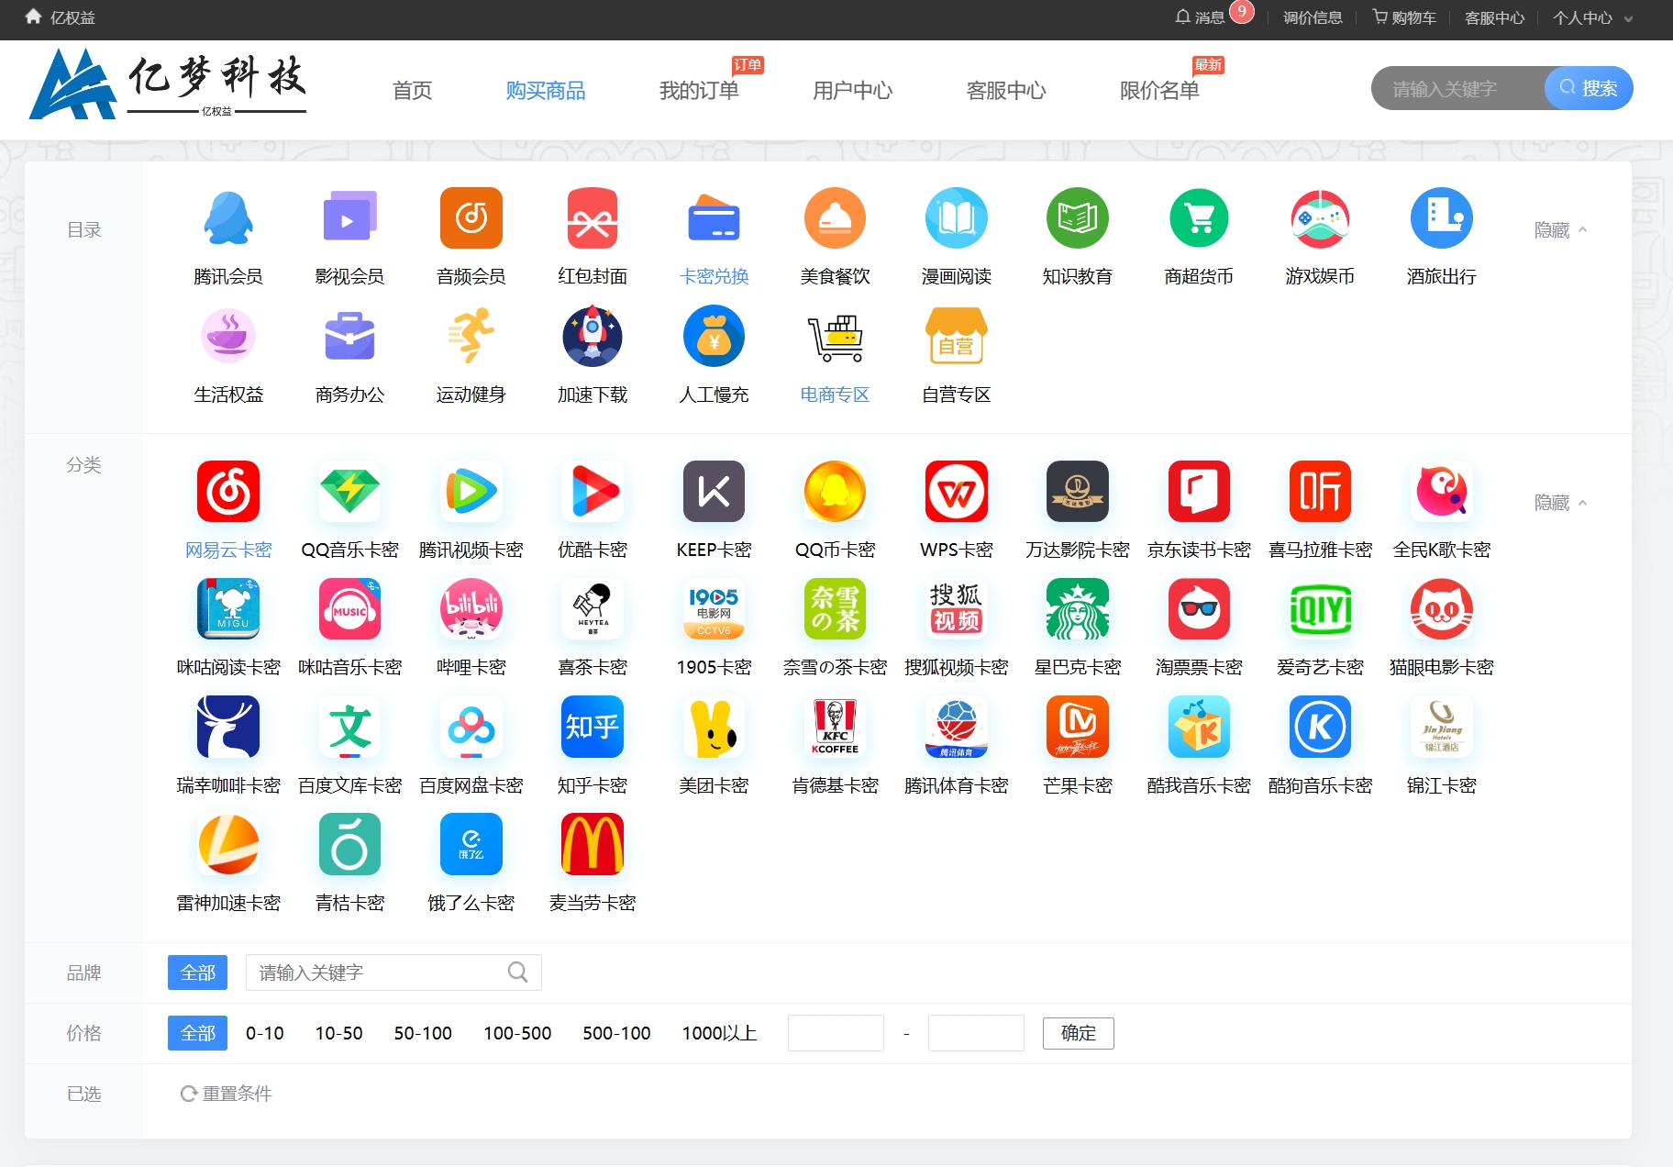Select the 哔哩哔哩卡密 brand icon
Screen dimensions: 1673x1167
(x=471, y=609)
